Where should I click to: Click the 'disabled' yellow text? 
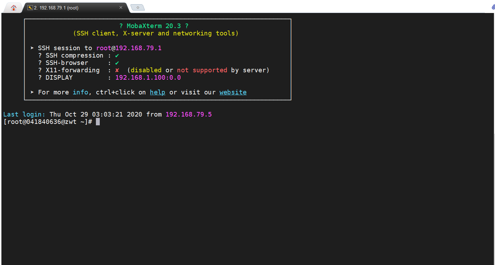tap(146, 70)
